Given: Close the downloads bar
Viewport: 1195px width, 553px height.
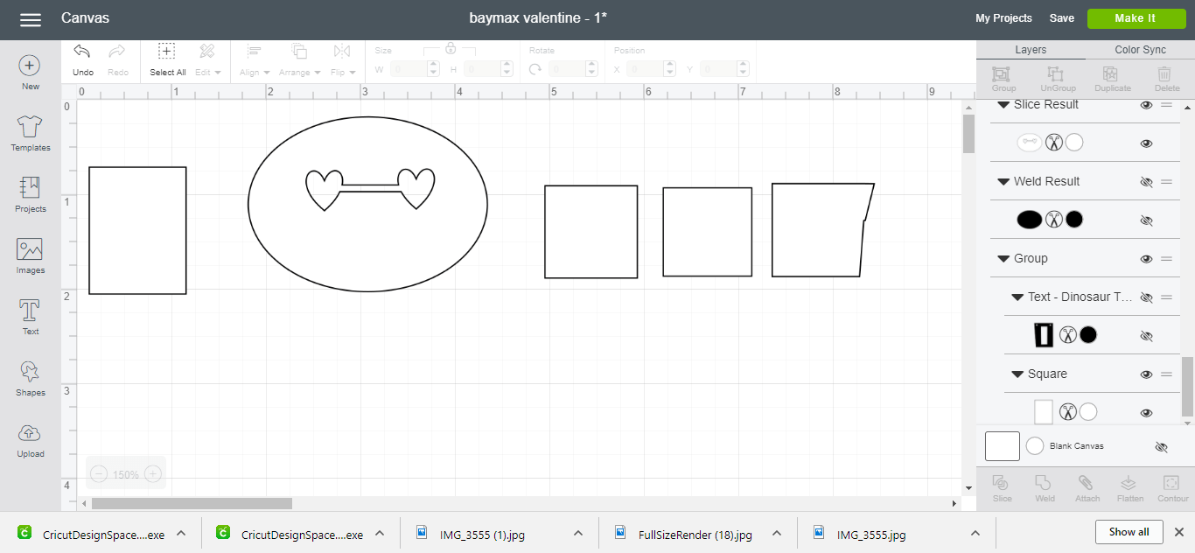Looking at the screenshot, I should tap(1178, 532).
